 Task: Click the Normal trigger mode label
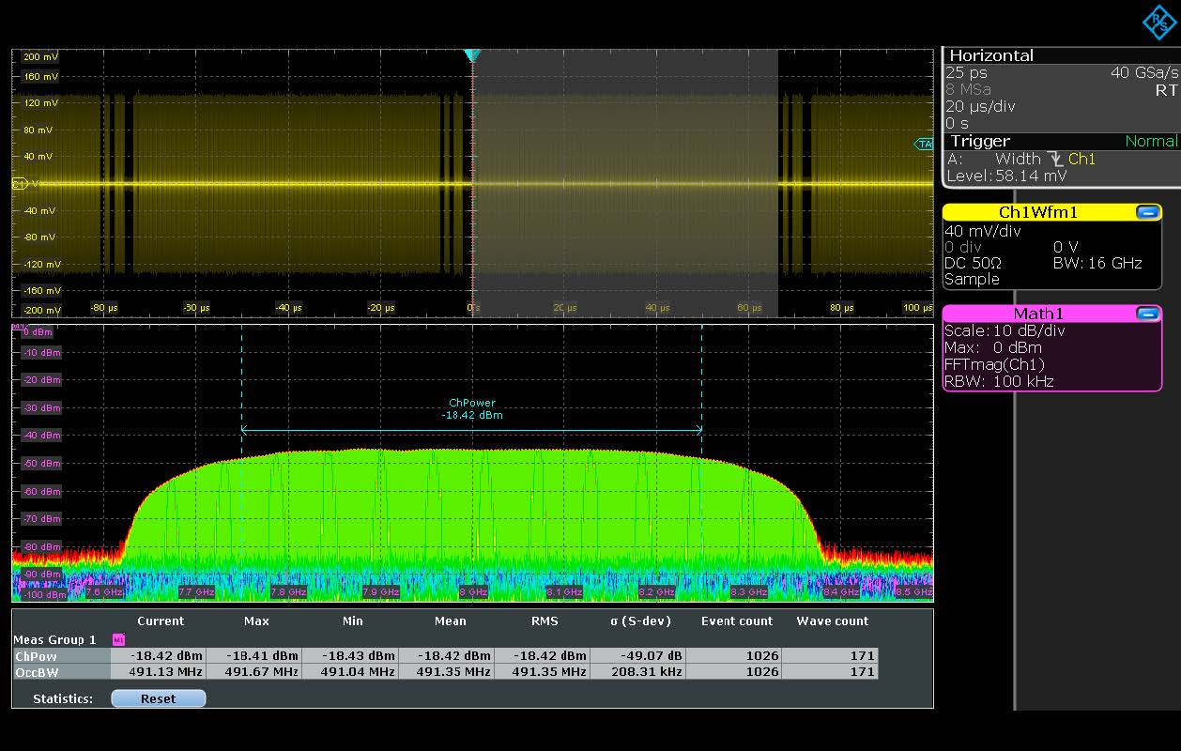(x=1151, y=141)
